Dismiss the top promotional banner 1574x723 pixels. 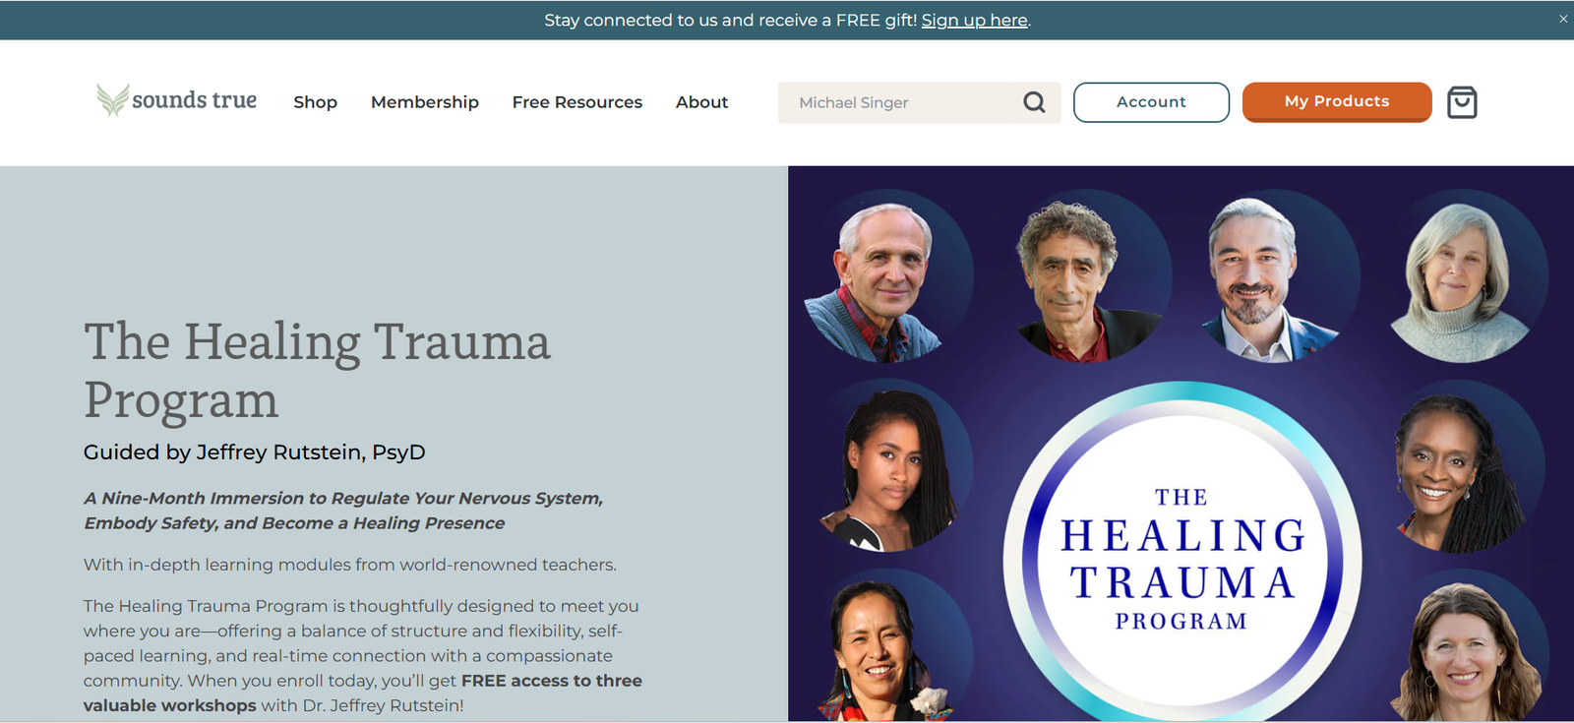coord(1563,19)
